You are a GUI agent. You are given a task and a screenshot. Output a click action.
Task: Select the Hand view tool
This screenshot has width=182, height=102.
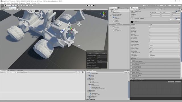[2, 6]
